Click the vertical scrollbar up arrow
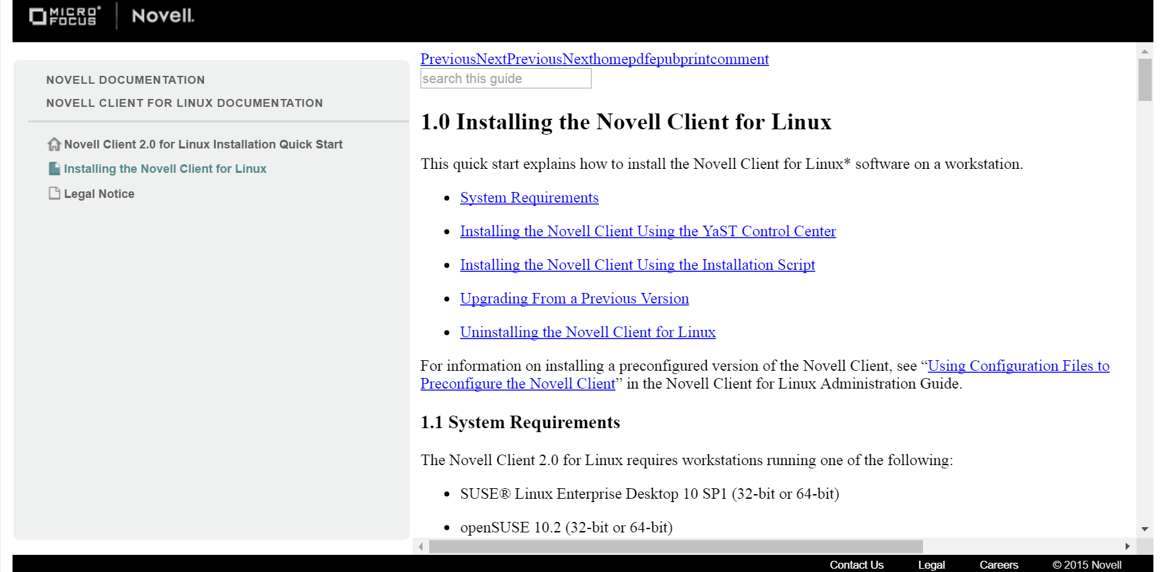Viewport: 1160px width, 572px height. [x=1145, y=51]
